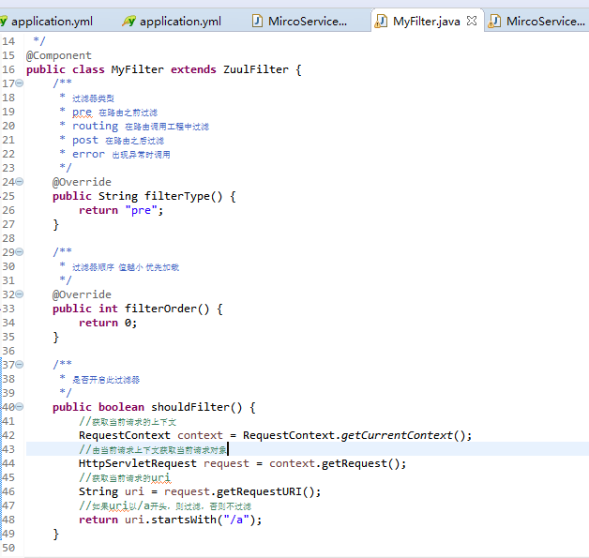The image size is (589, 558).
Task: Click RequestContext type at start of line 42
Action: 125,435
